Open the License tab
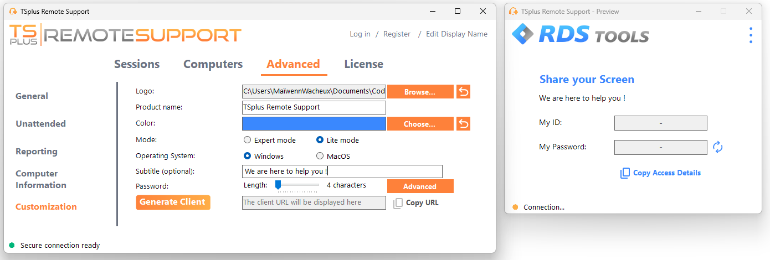Screen dimensions: 770x260 (363, 64)
